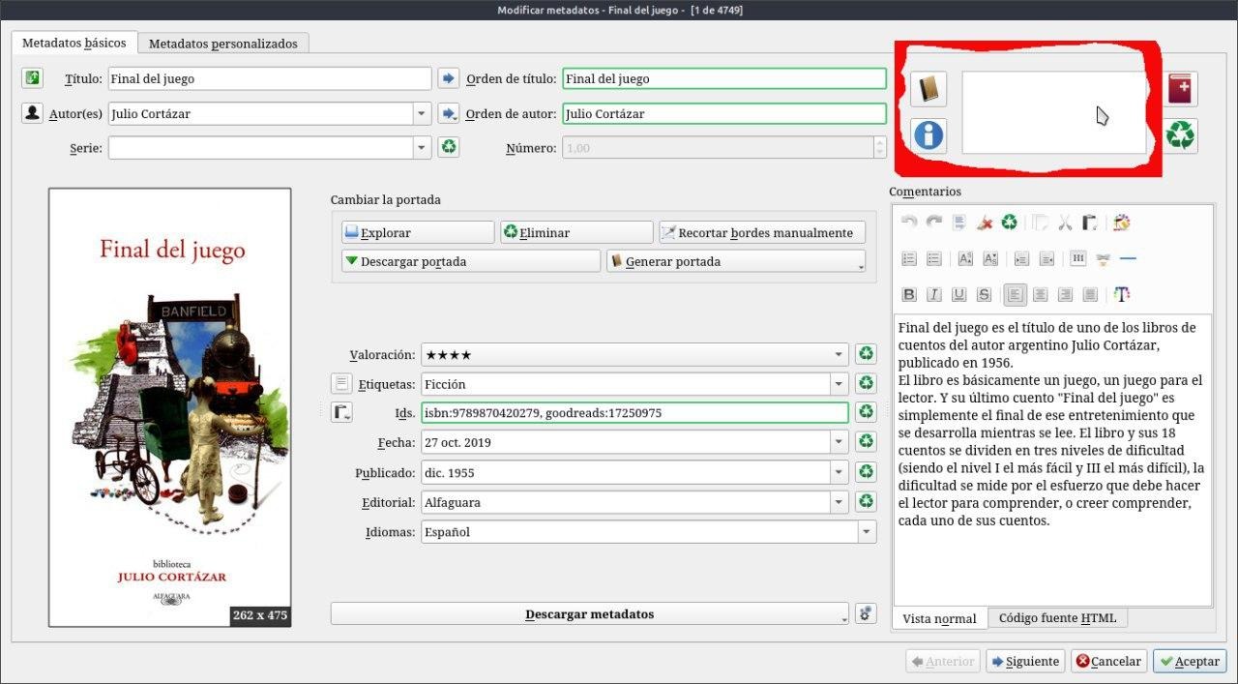The height and width of the screenshot is (684, 1238).
Task: Remove formatting in comments editor
Action: tap(985, 223)
